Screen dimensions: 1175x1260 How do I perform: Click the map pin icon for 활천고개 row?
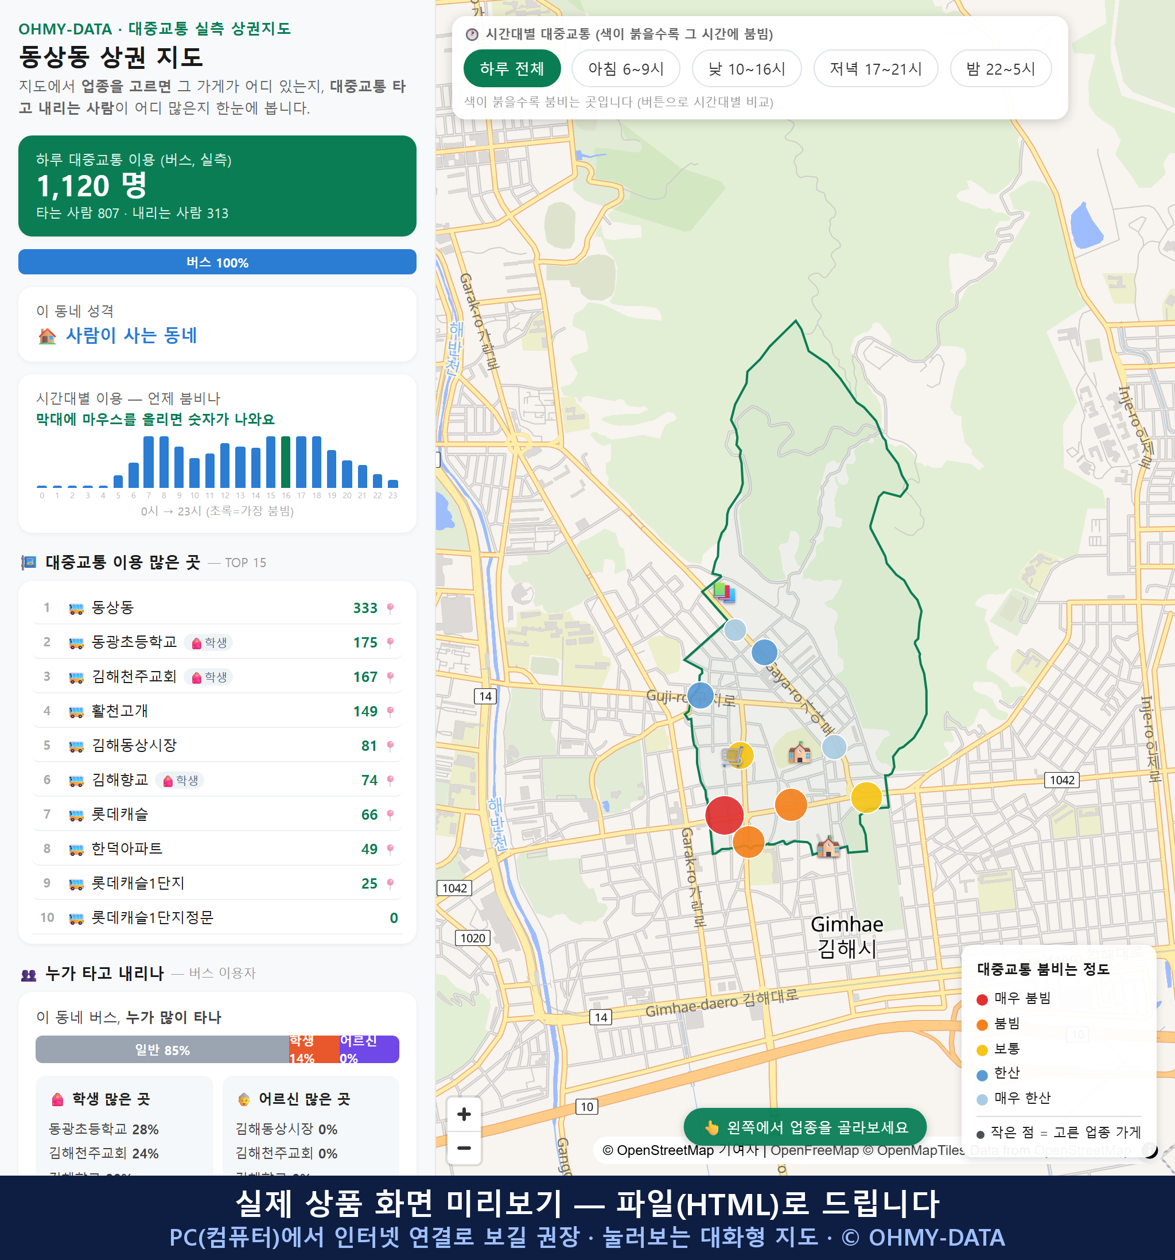pos(390,711)
